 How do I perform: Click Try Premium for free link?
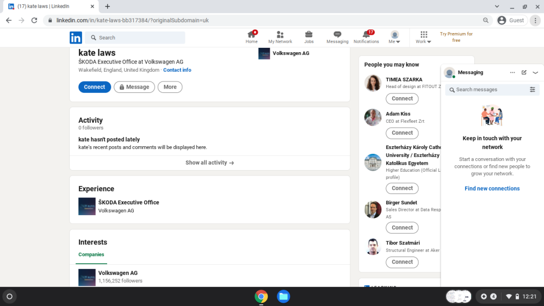[x=456, y=37]
